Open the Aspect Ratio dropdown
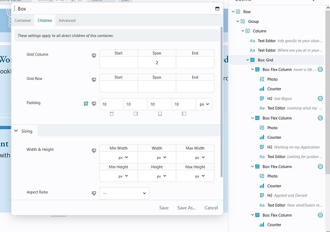 pos(124,193)
